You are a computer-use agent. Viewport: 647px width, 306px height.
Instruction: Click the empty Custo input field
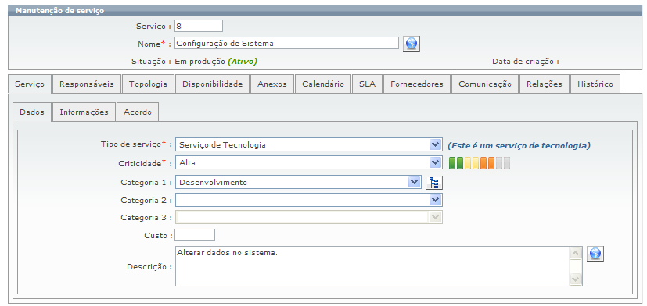195,235
